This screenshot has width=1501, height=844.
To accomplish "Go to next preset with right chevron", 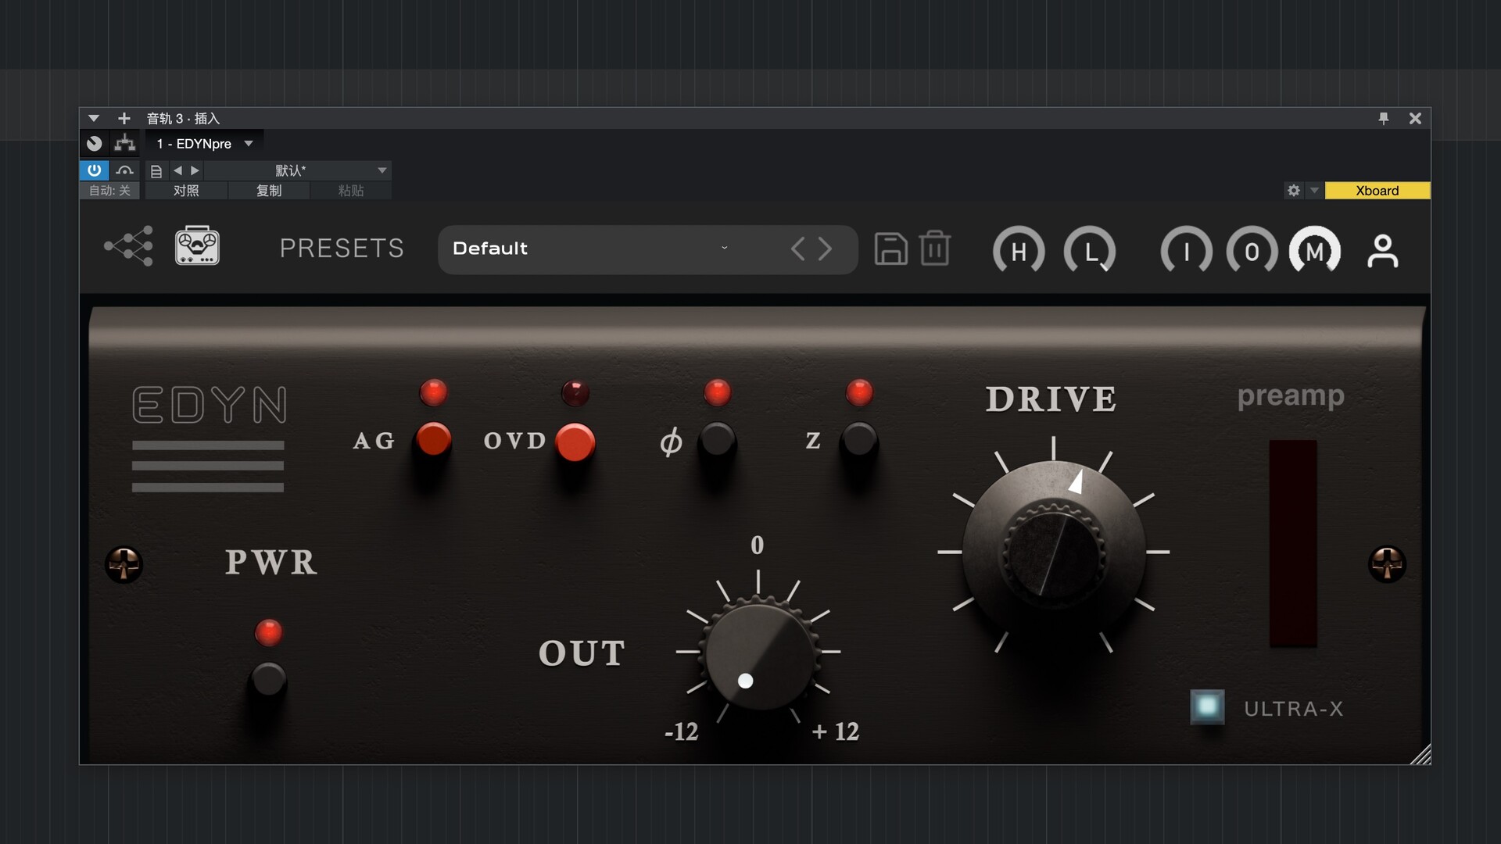I will tap(826, 249).
